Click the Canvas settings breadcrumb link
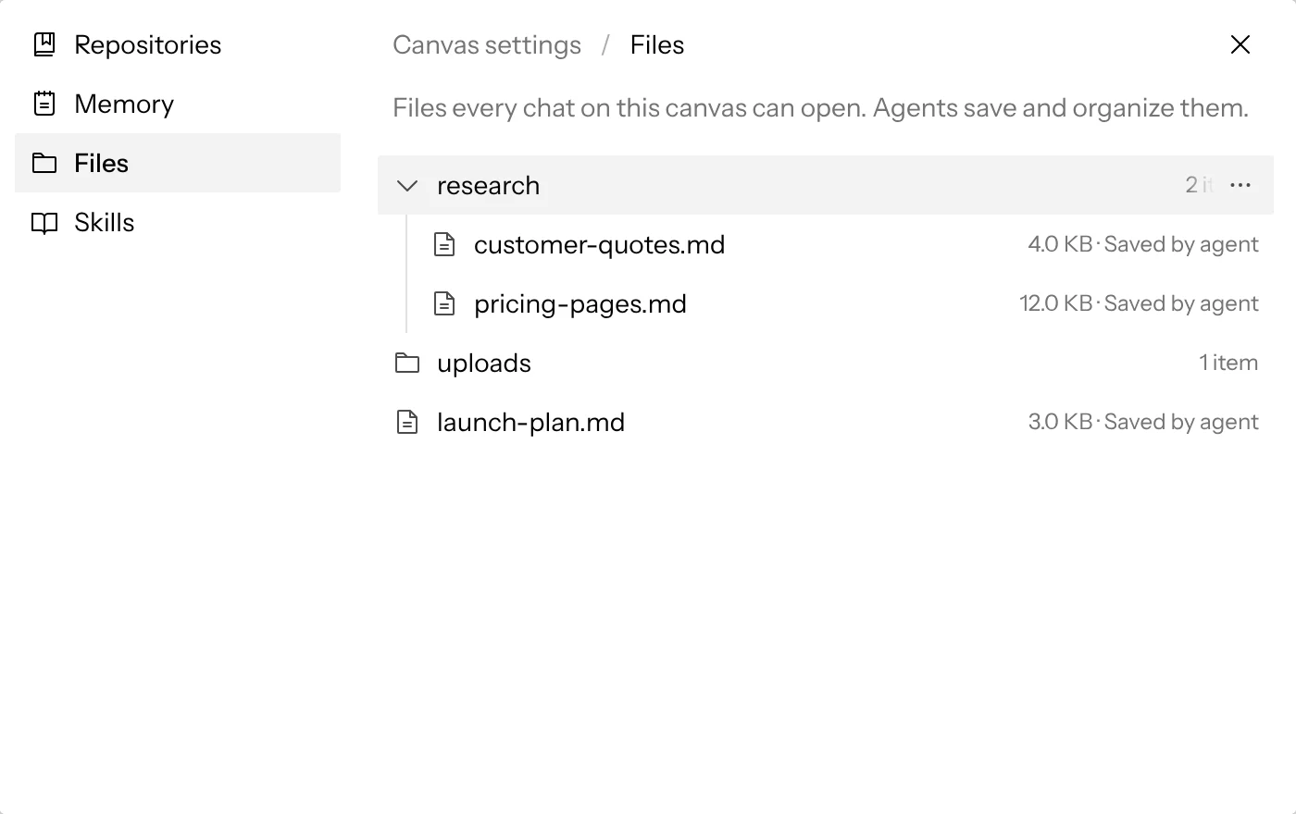This screenshot has height=814, width=1296. [487, 44]
